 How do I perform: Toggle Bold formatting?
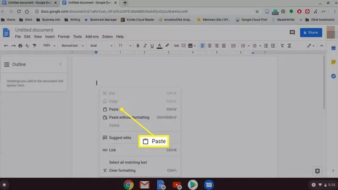pyautogui.click(x=138, y=46)
